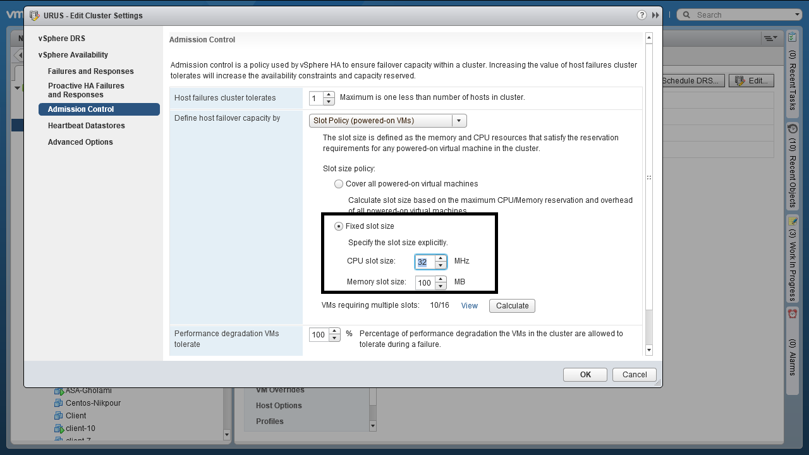Click the Work In Progress note icon
Viewport: 809px width, 455px height.
pyautogui.click(x=792, y=221)
